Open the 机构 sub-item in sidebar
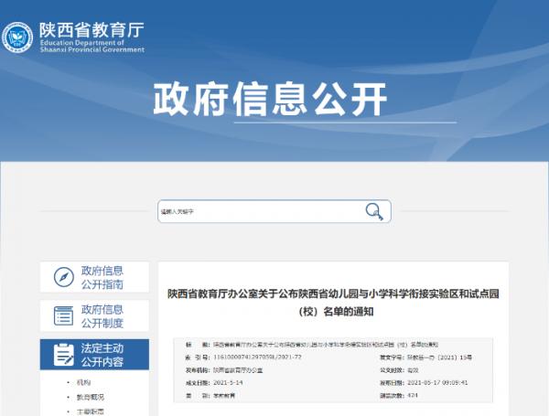The image size is (549, 416). pos(83,382)
